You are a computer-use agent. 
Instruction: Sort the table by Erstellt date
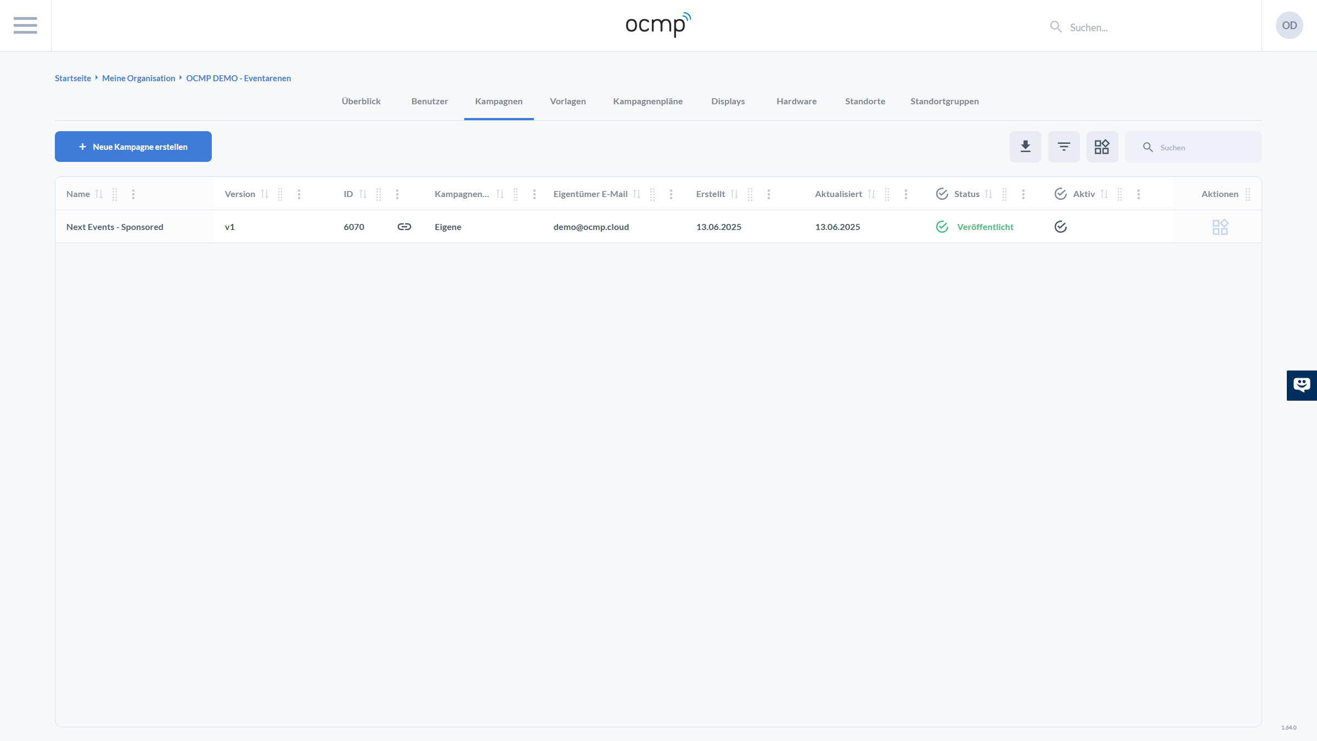click(734, 194)
